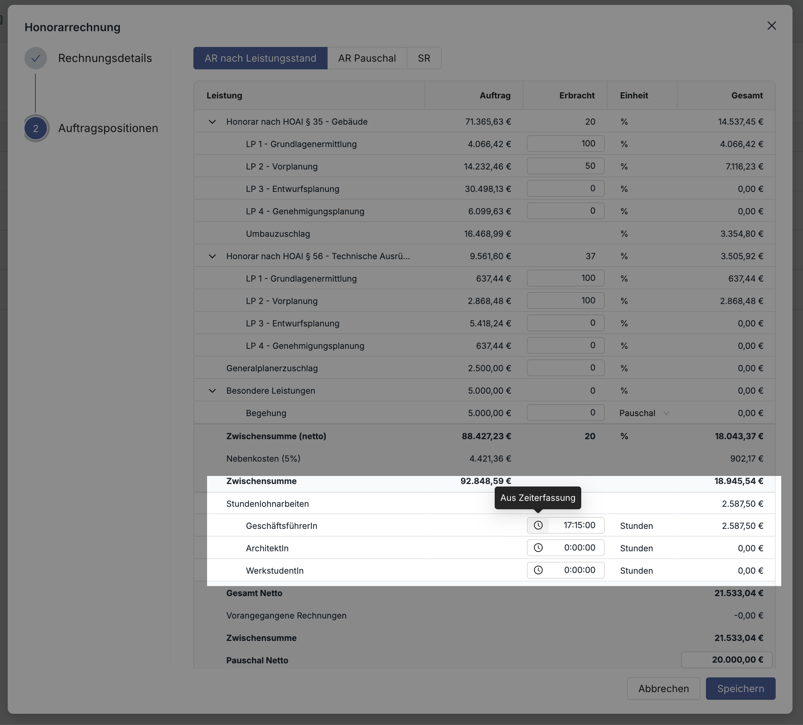Click Rechnungsdetails step checkmark icon
The image size is (803, 725).
(35, 58)
